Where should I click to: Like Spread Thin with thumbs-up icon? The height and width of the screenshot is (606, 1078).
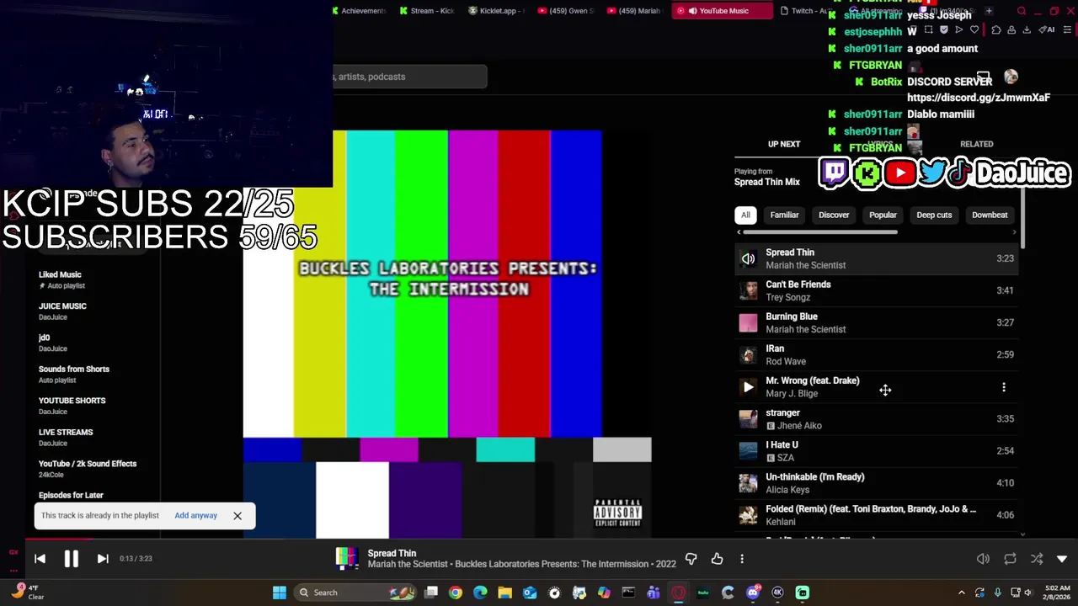[717, 559]
